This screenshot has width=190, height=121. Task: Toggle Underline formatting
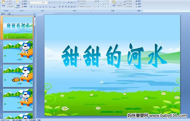tap(37, 7)
